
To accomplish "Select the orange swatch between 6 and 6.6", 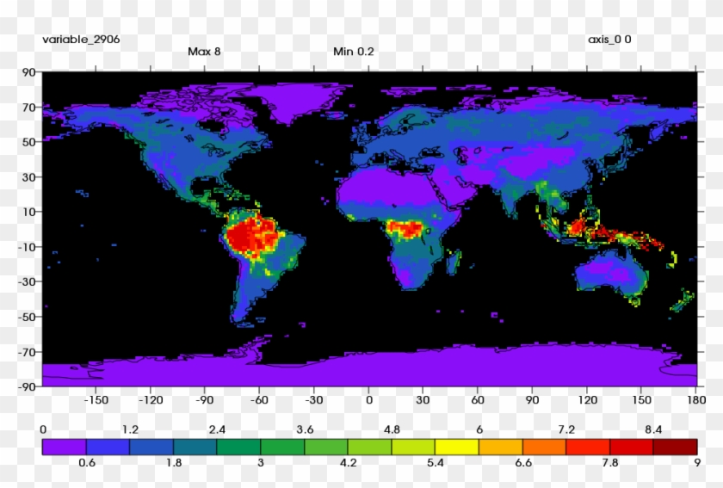I will click(x=500, y=447).
